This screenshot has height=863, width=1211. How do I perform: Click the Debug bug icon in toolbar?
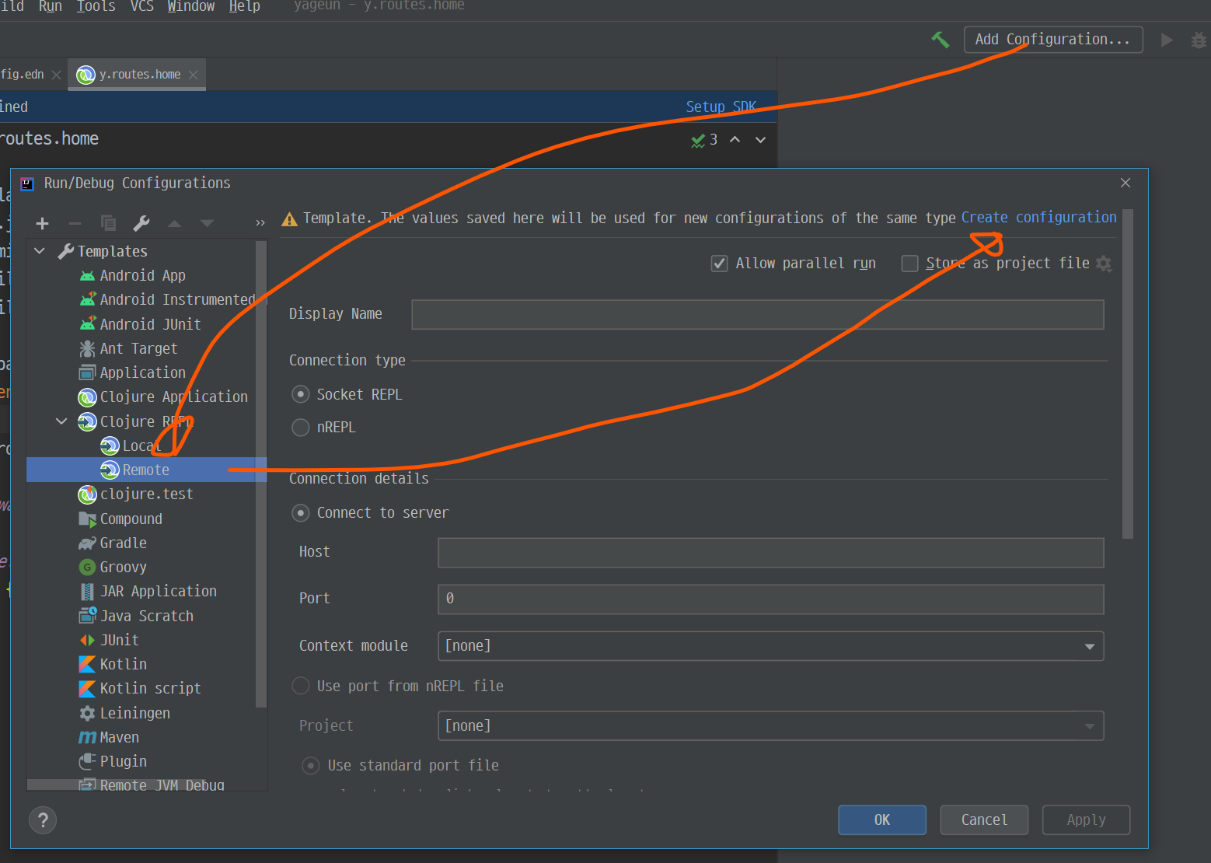coord(1199,40)
